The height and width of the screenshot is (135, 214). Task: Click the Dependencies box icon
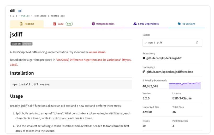pyautogui.click(x=93, y=24)
